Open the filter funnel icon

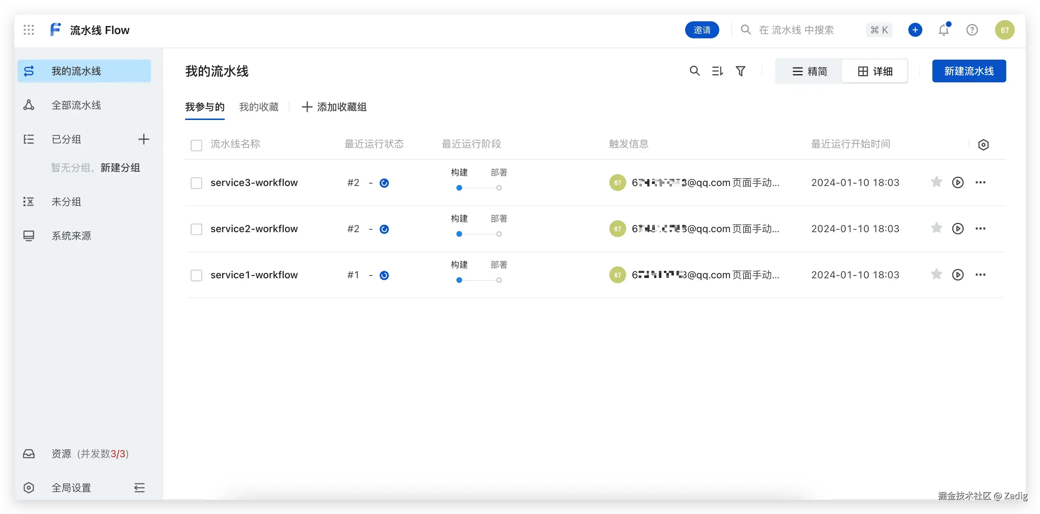(x=741, y=71)
